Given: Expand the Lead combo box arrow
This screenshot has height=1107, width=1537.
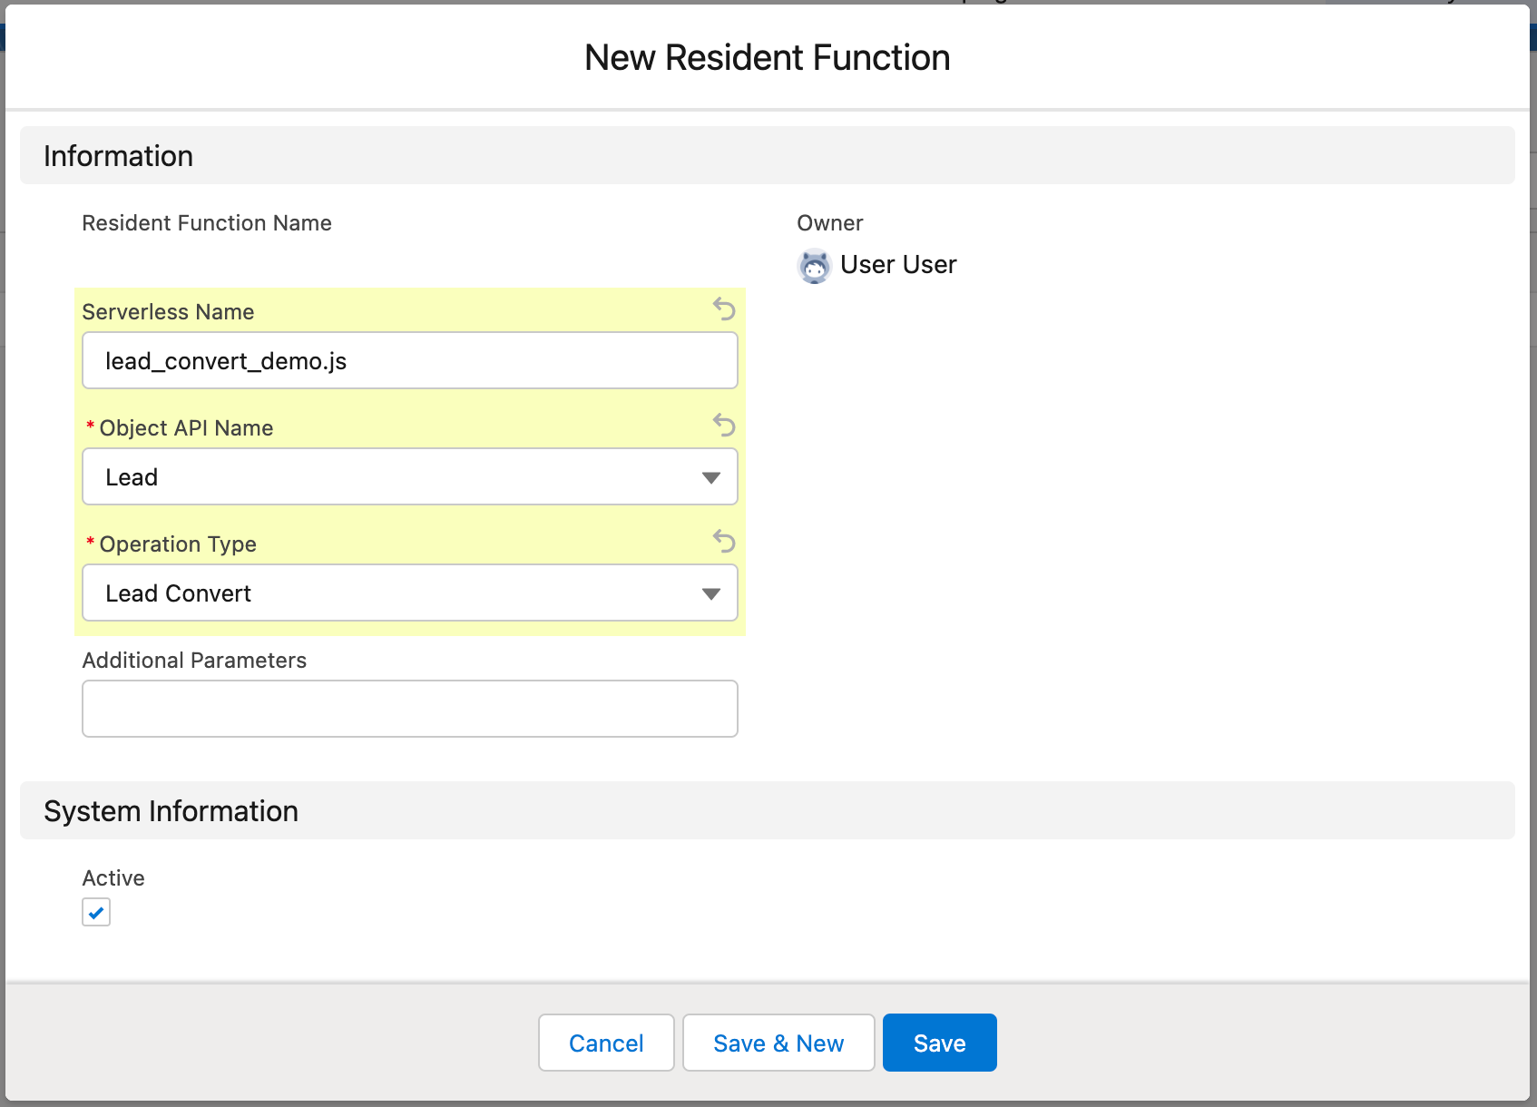Looking at the screenshot, I should [711, 476].
